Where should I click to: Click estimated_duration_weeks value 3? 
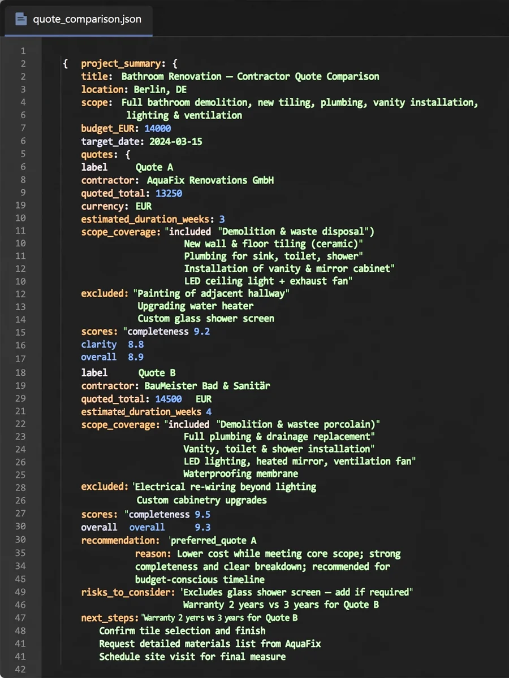pos(222,219)
